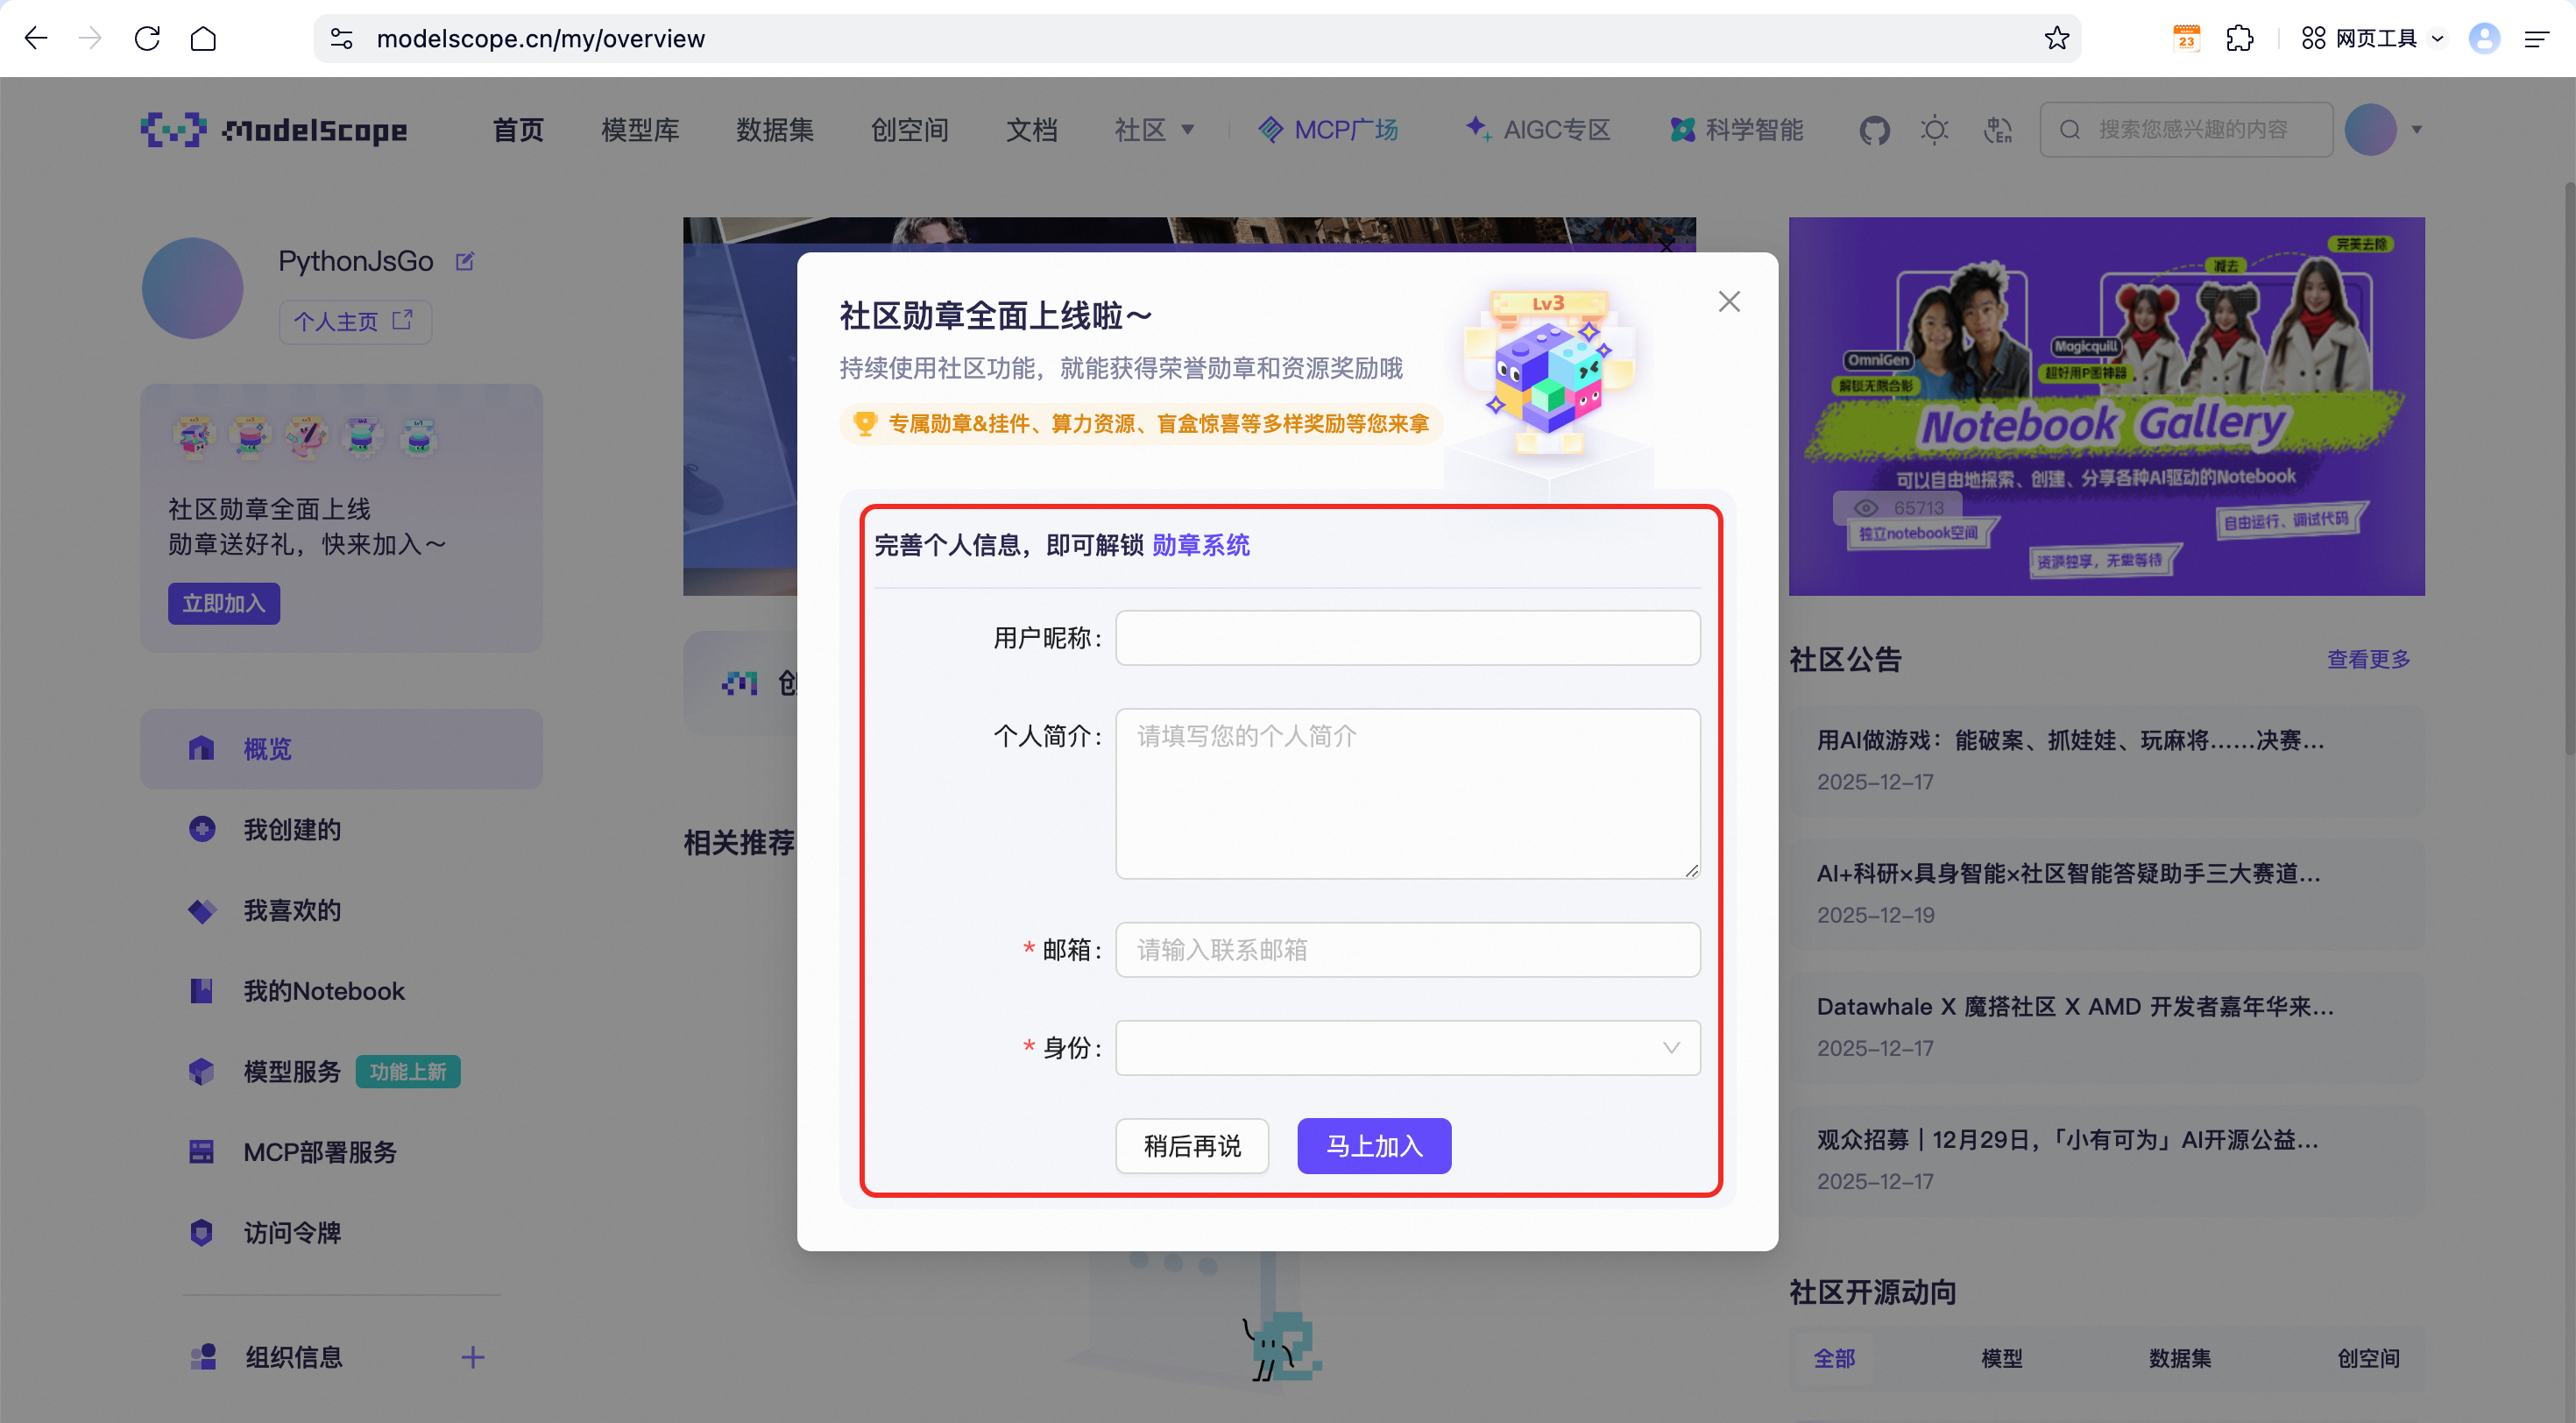Open the browser extensions puzzle icon

(2240, 38)
